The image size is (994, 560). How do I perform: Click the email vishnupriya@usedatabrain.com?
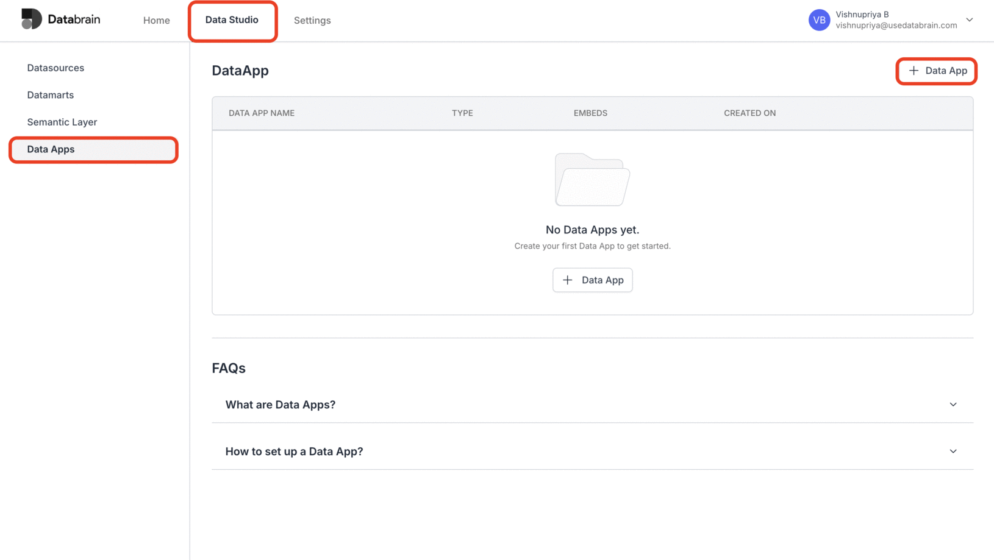click(x=896, y=25)
